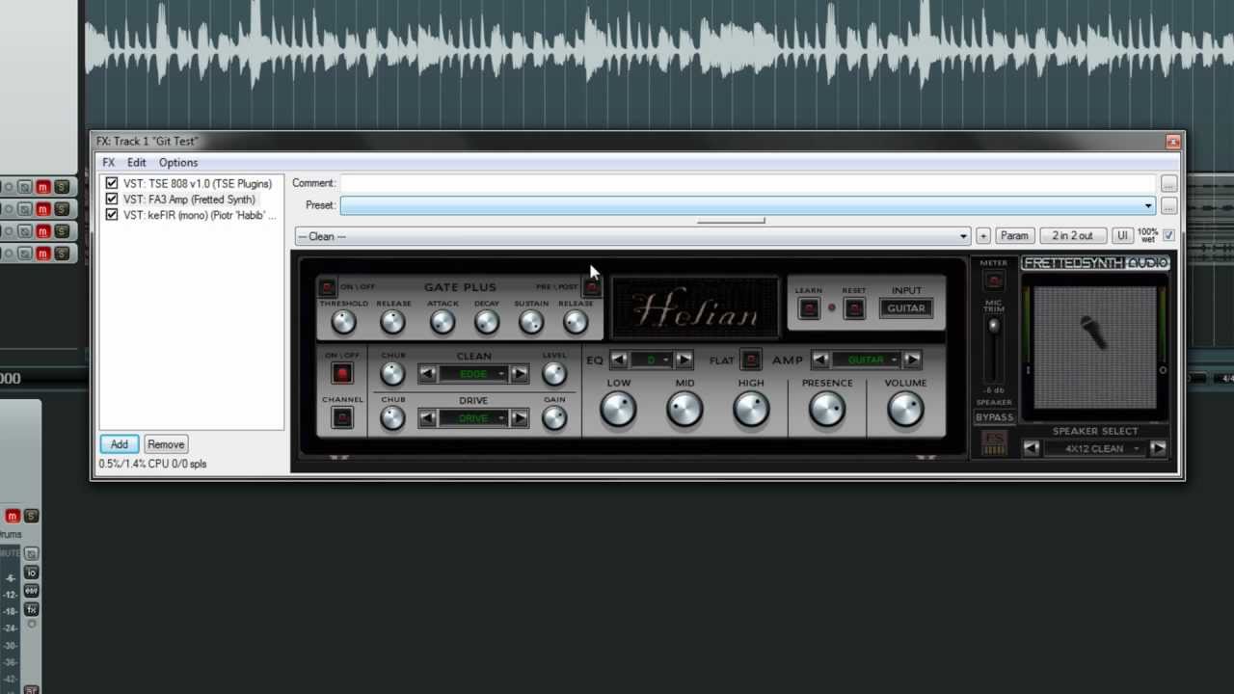Click the AMP previous model arrow
This screenshot has width=1234, height=694.
(x=820, y=360)
